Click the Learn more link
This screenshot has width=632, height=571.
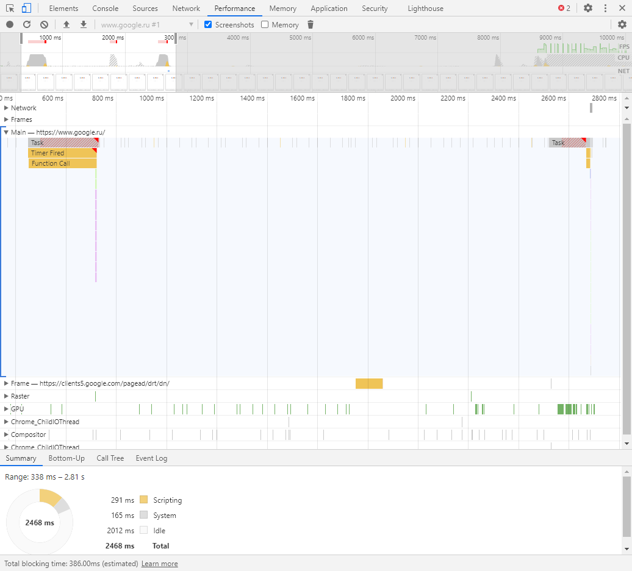click(159, 564)
